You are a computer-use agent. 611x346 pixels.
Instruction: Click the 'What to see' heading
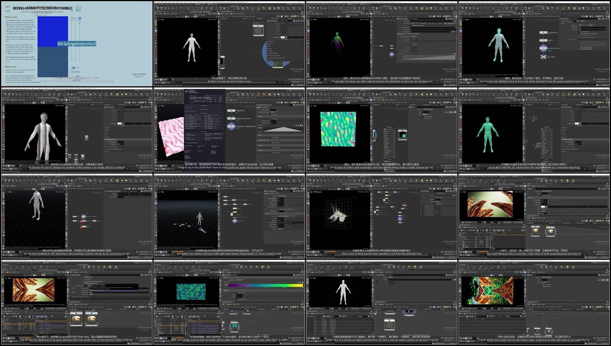[x=11, y=17]
